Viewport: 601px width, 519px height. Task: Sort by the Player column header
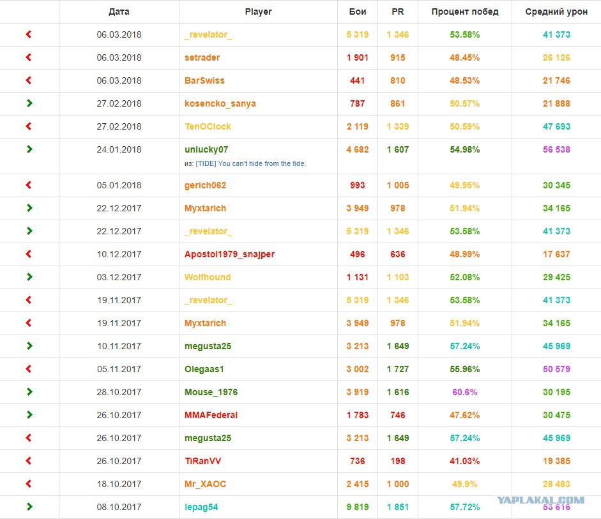click(x=258, y=12)
